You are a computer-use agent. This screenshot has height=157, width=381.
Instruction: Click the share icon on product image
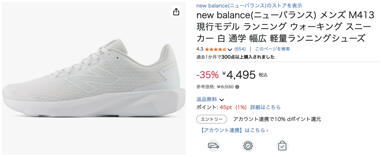176,12
